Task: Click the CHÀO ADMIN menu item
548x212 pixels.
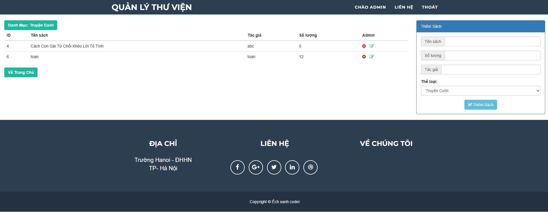Action: coord(370,7)
